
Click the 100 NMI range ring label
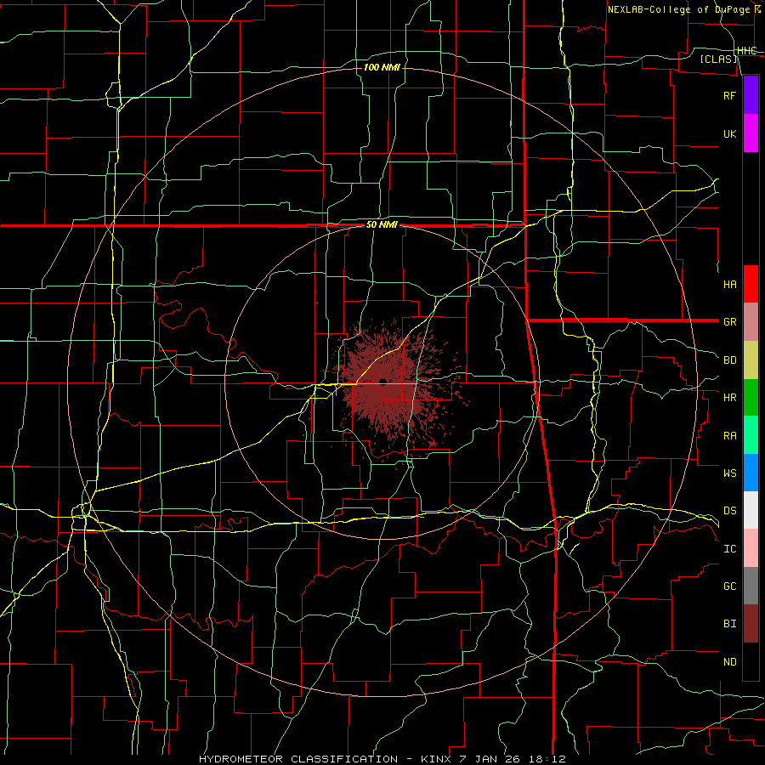382,67
